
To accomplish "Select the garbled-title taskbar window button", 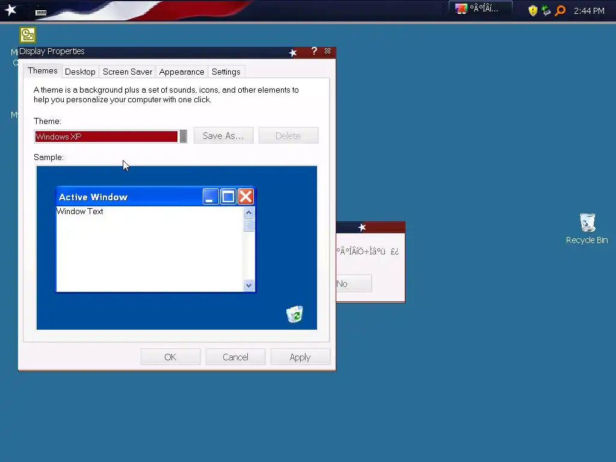I will pos(481,8).
